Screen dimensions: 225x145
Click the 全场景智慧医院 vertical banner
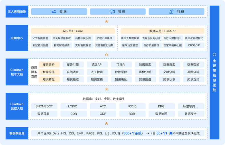point(214,72)
